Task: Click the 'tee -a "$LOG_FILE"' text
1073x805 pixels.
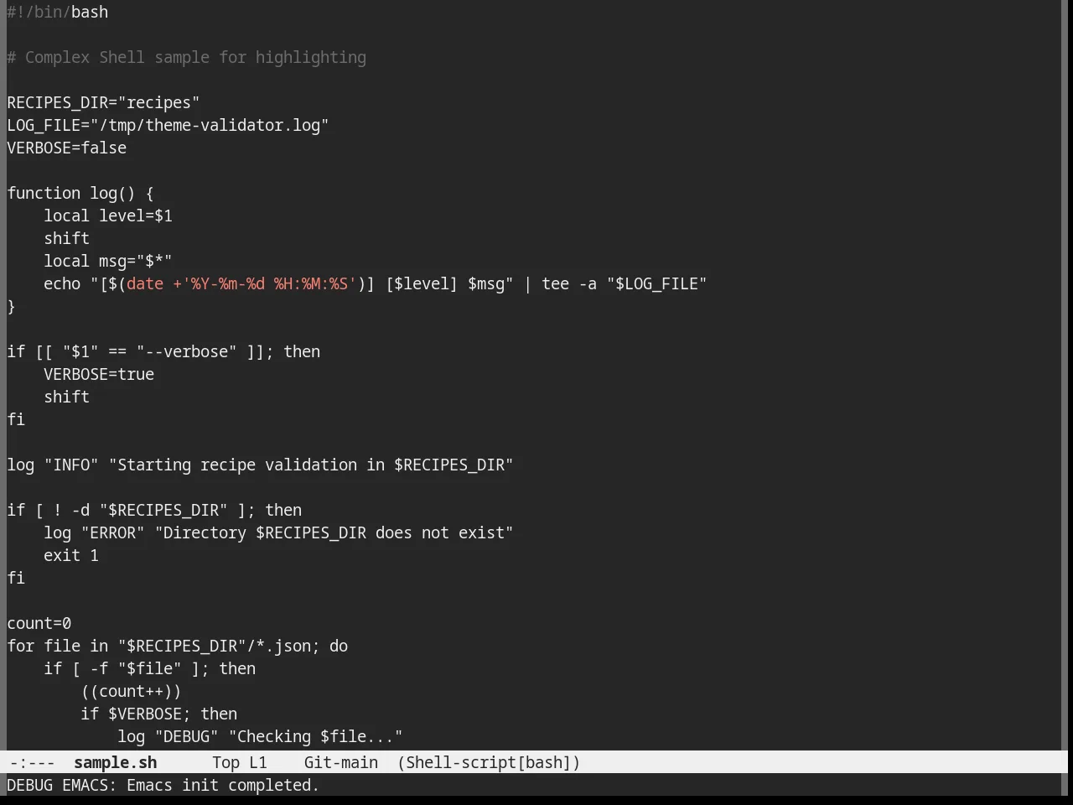Action: coord(625,283)
